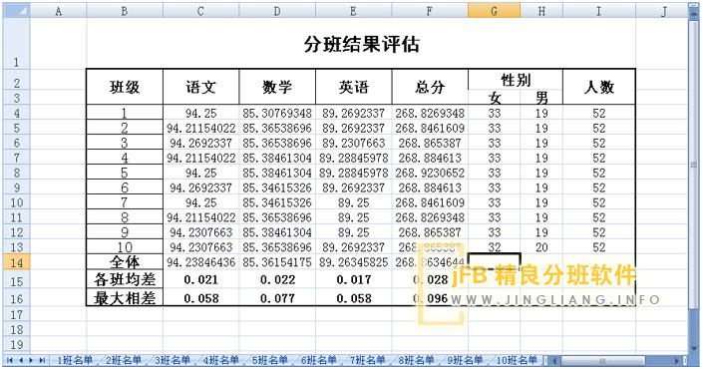The image size is (703, 369).
Task: Click horizontal scrollbar left arrow
Action: tap(555, 360)
